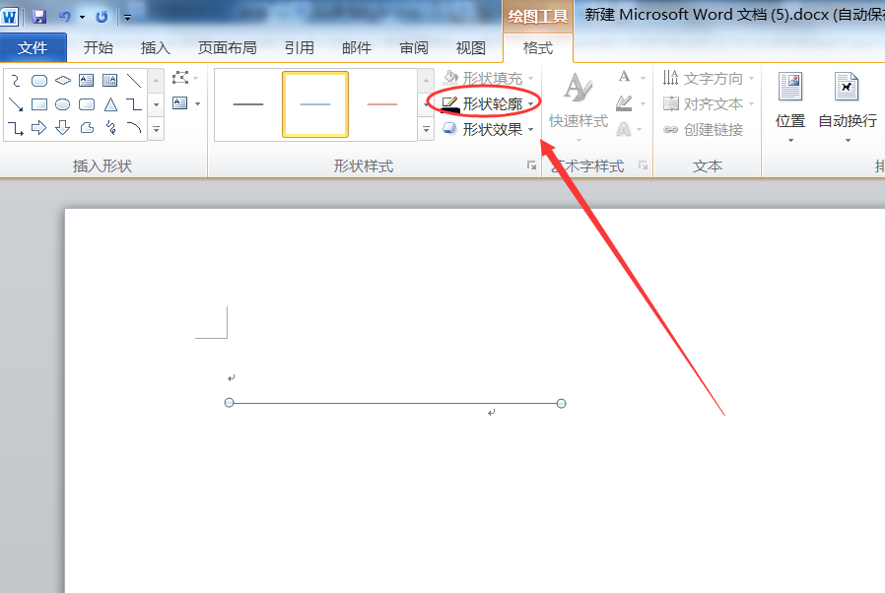Screen dimensions: 885x593
Task: Choose the diamond shape from the gallery
Action: [x=63, y=81]
